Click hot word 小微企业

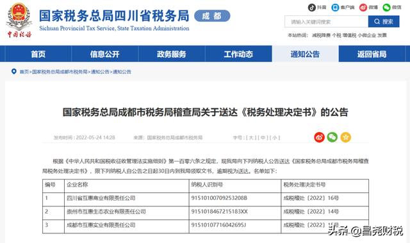point(366,35)
